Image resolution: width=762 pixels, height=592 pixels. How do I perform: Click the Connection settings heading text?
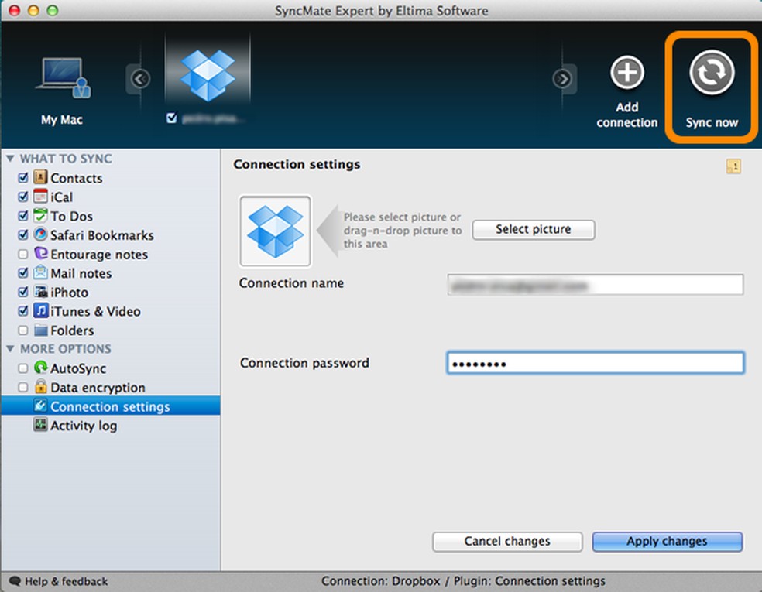[x=297, y=165]
